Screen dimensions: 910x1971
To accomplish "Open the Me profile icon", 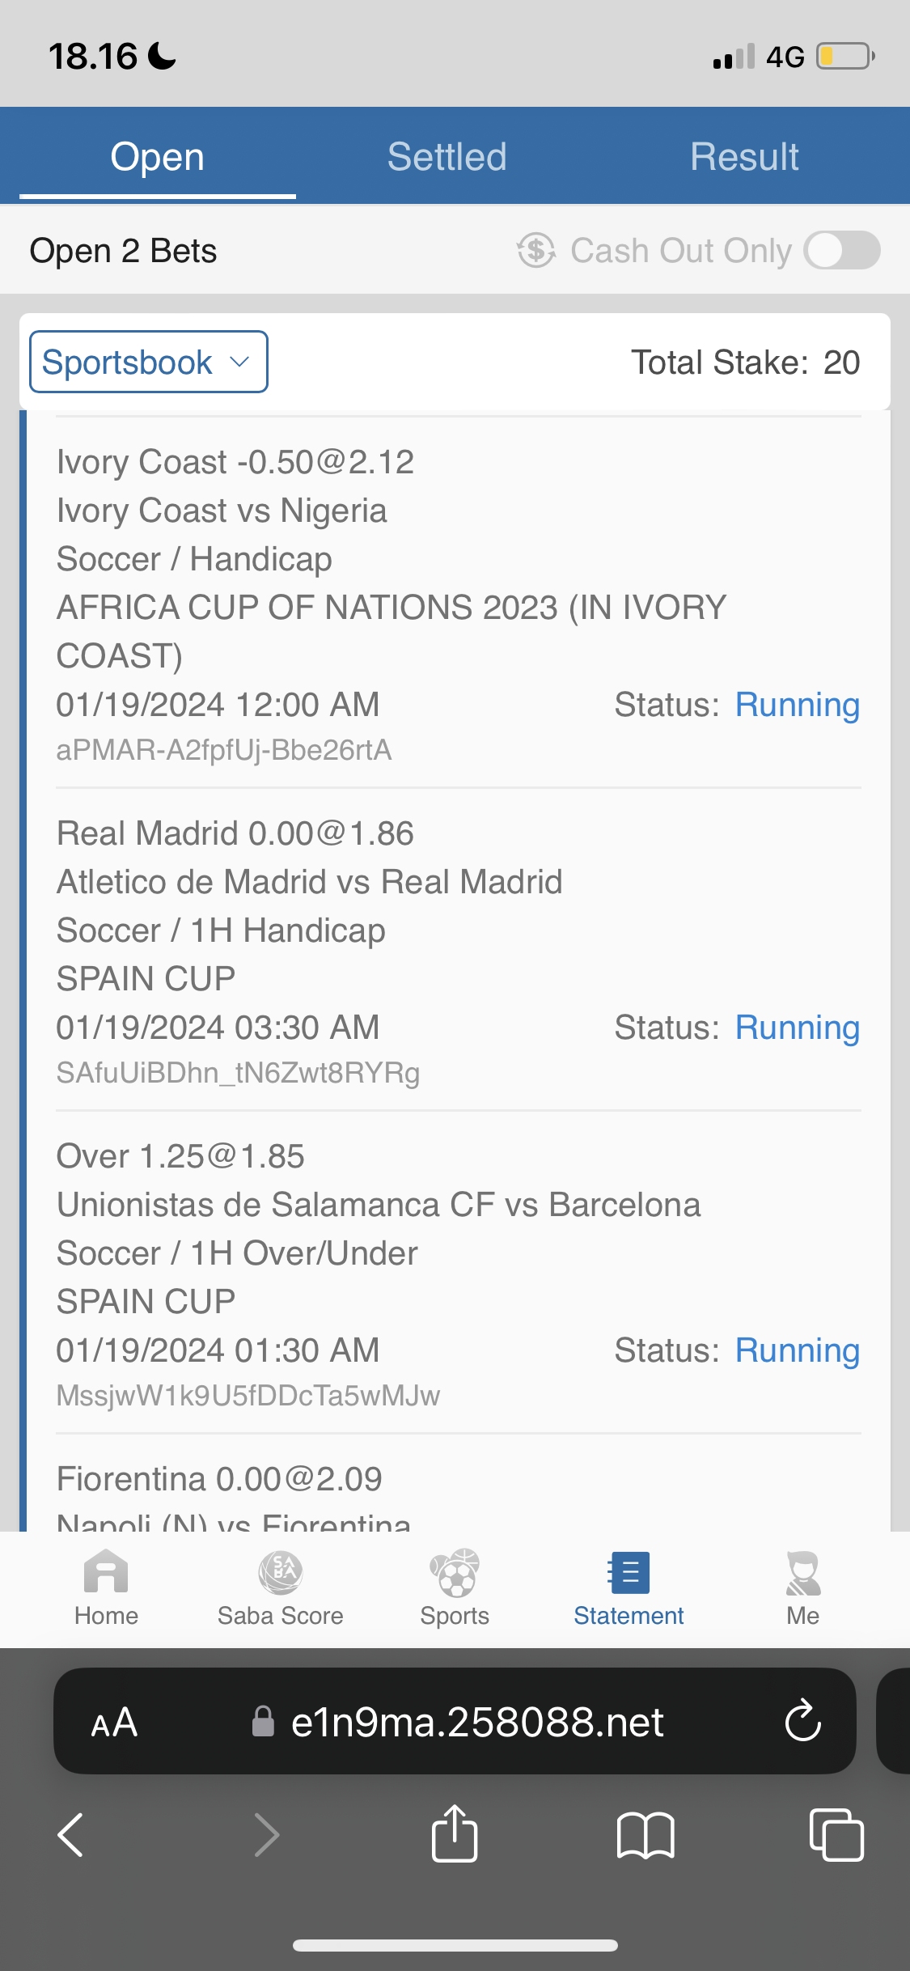I will click(x=802, y=1574).
